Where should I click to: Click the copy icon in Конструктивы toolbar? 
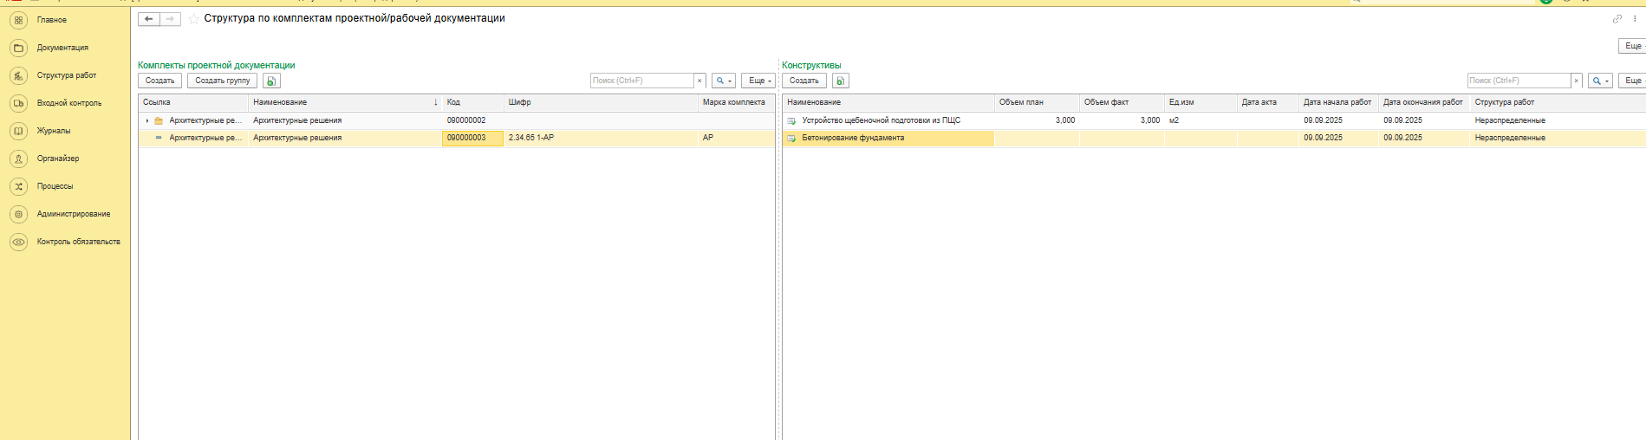pos(840,81)
